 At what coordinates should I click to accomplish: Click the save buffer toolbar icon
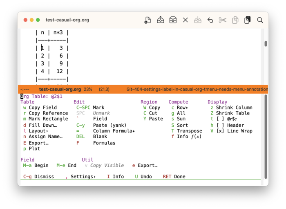pos(198,20)
